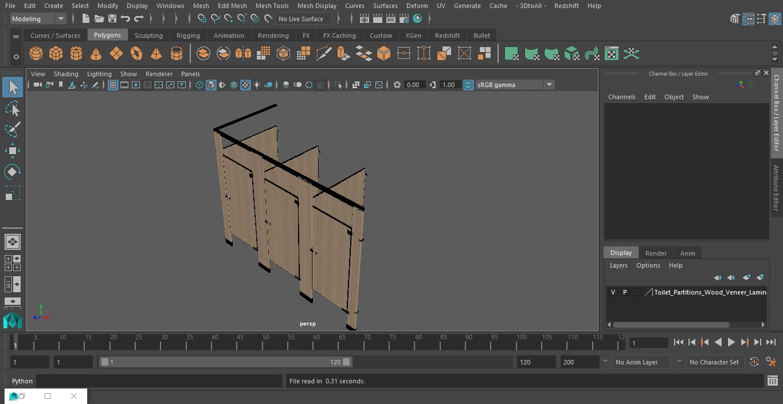Viewport: 783px width, 404px height.
Task: Toggle Isolate Select in viewport toolbar
Action: tap(338, 85)
